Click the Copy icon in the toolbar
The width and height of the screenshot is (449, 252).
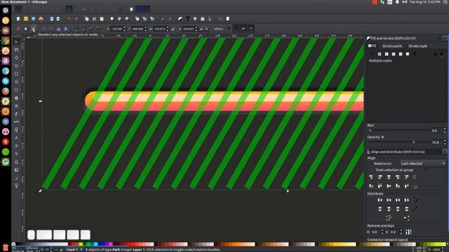pyautogui.click(x=87, y=19)
